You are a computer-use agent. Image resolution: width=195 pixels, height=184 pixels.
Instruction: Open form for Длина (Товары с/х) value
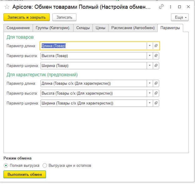[156, 83]
